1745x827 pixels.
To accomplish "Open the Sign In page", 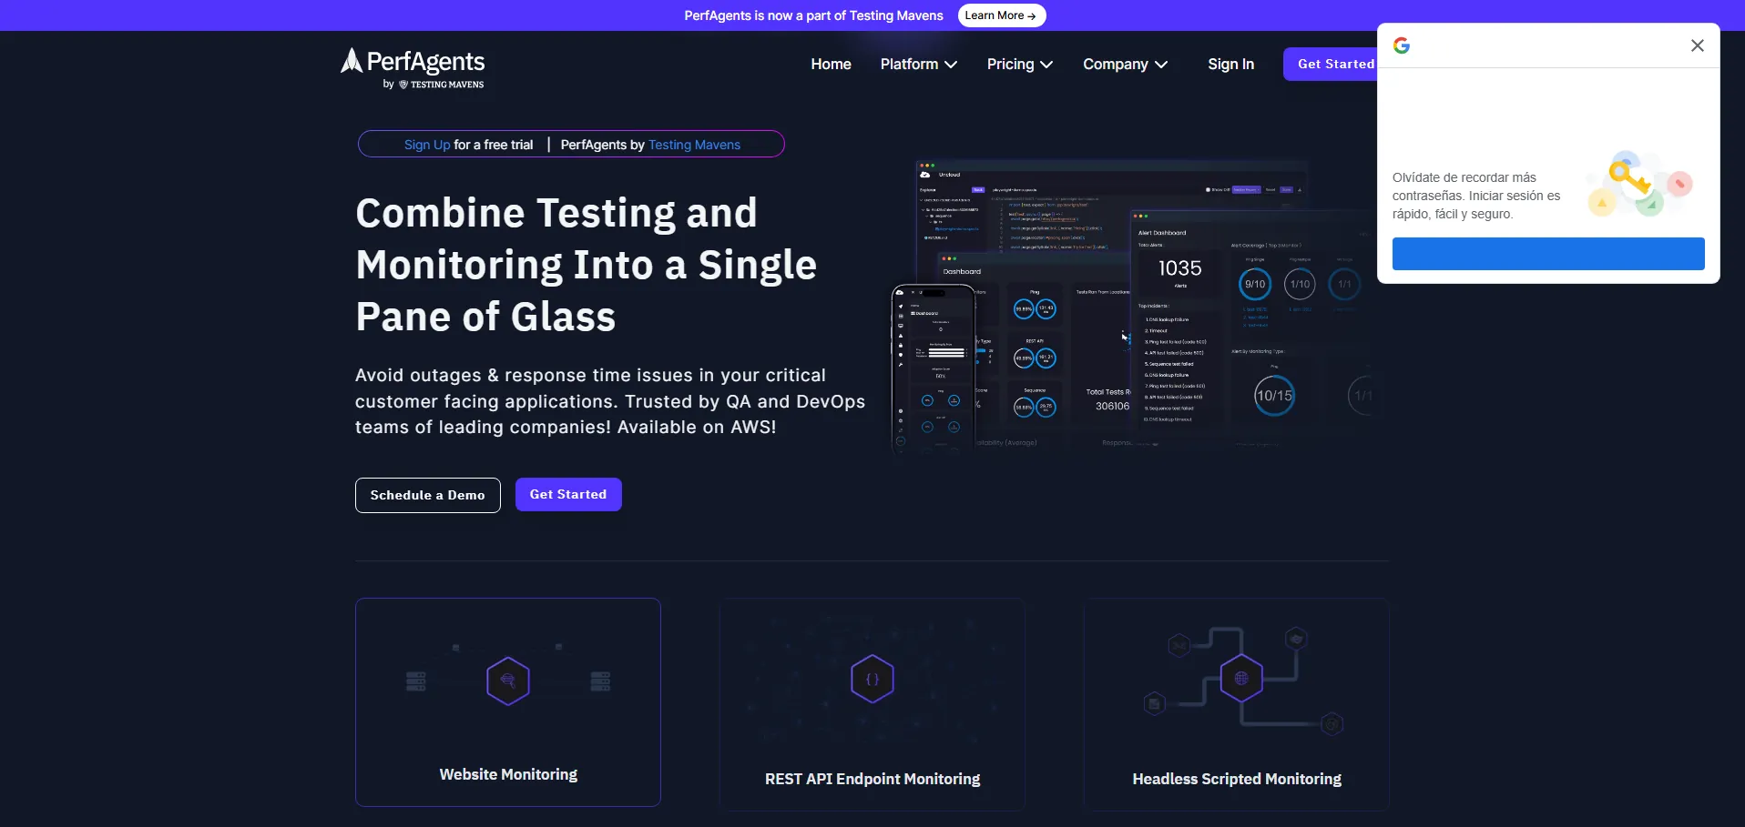I will point(1230,65).
